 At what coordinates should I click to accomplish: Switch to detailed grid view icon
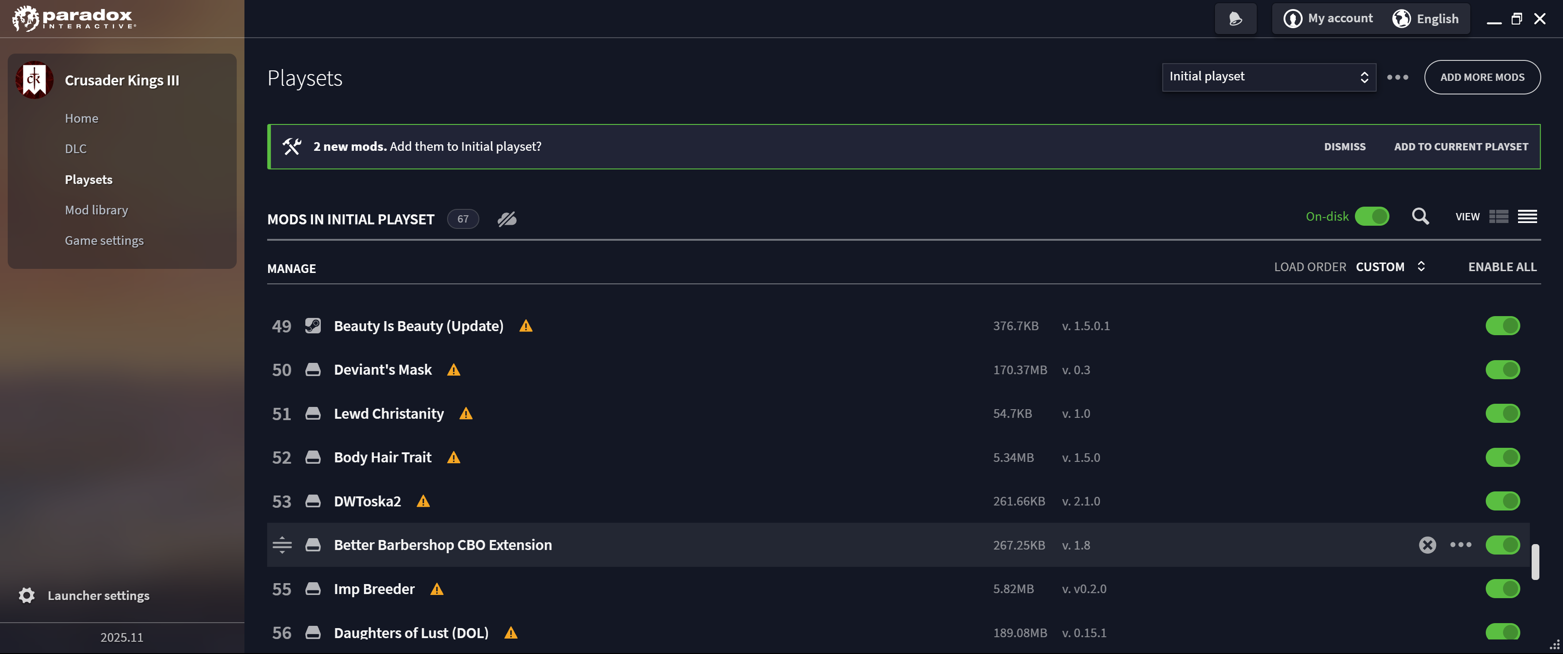(x=1498, y=217)
